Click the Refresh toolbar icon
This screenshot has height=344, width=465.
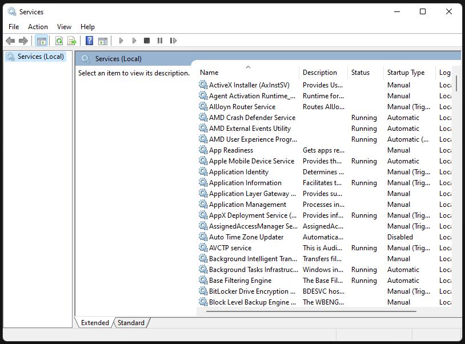[x=59, y=41]
